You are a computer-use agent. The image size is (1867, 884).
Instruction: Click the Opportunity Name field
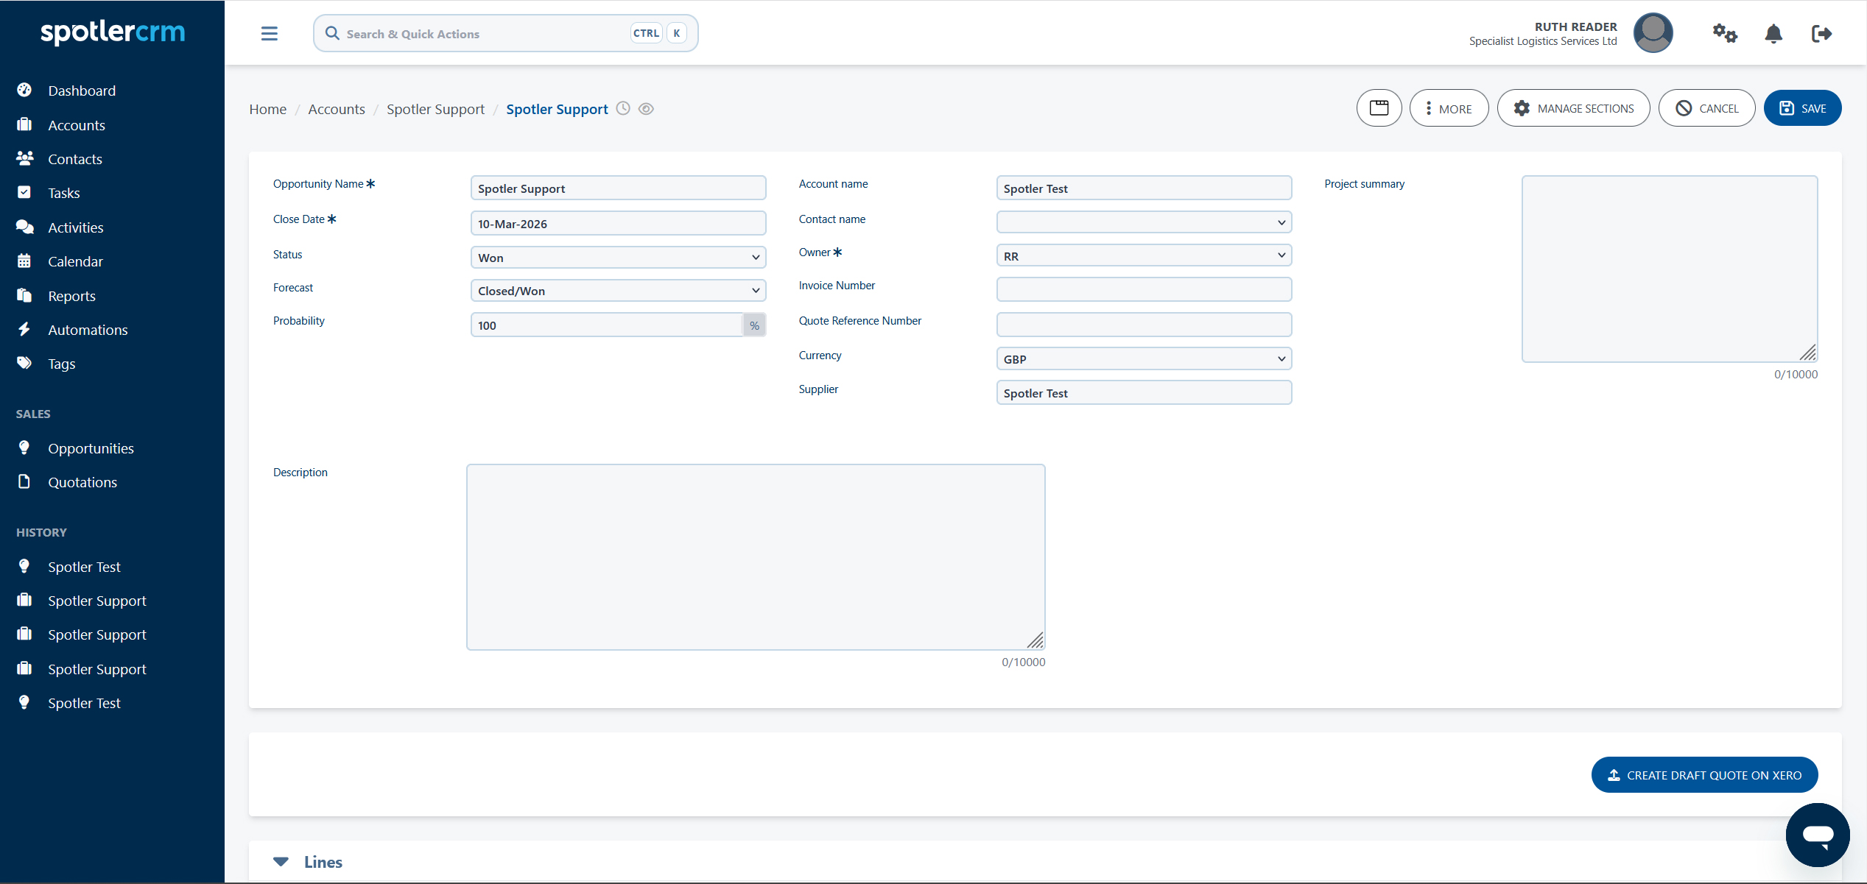[618, 188]
